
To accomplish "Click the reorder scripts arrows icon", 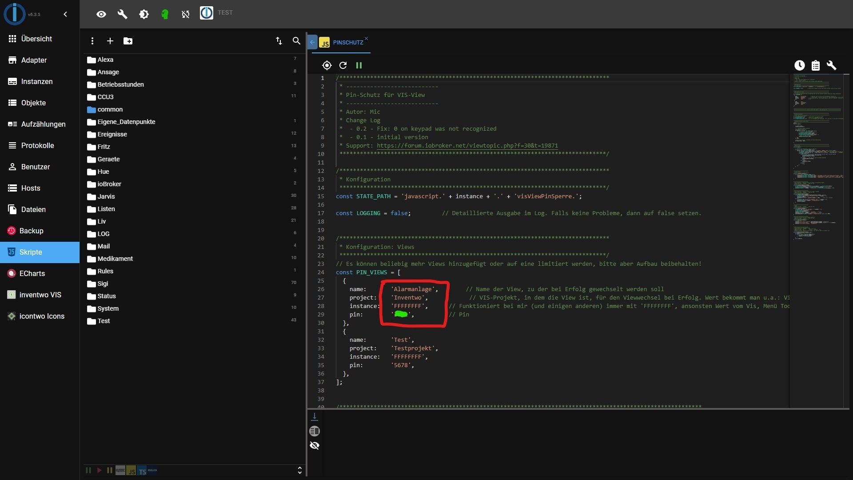I will pyautogui.click(x=279, y=41).
